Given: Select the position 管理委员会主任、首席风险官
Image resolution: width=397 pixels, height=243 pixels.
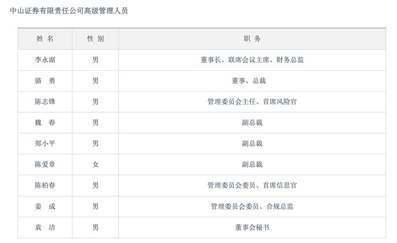Looking at the screenshot, I should 252,102.
